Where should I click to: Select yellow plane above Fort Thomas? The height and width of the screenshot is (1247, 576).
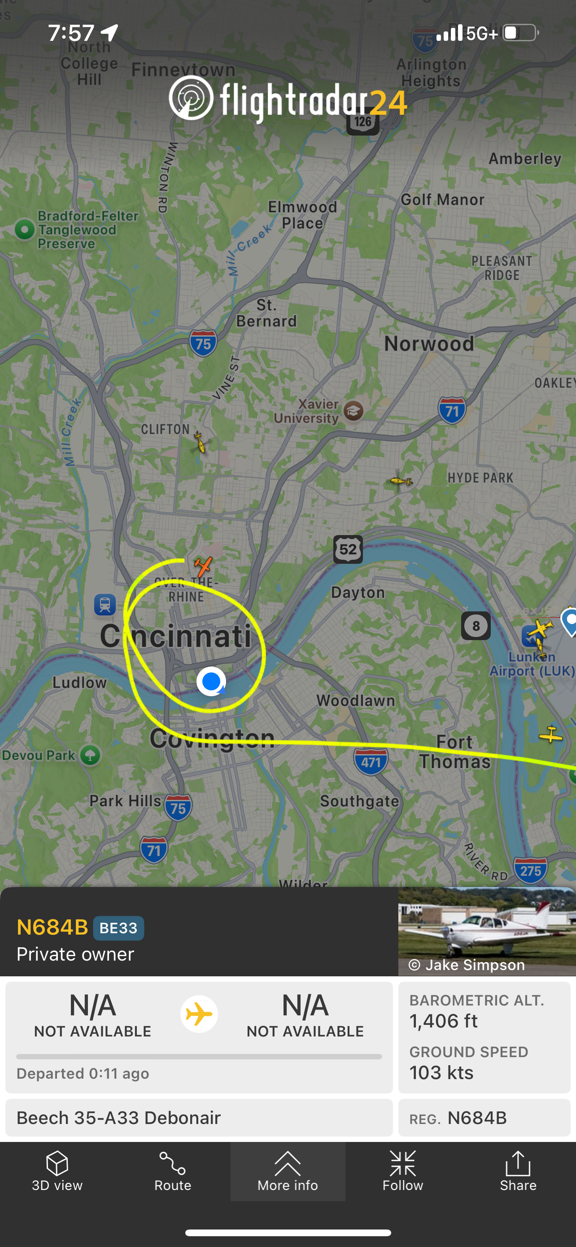point(551,735)
